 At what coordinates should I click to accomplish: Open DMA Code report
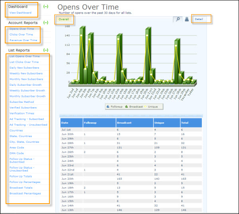point(17,153)
